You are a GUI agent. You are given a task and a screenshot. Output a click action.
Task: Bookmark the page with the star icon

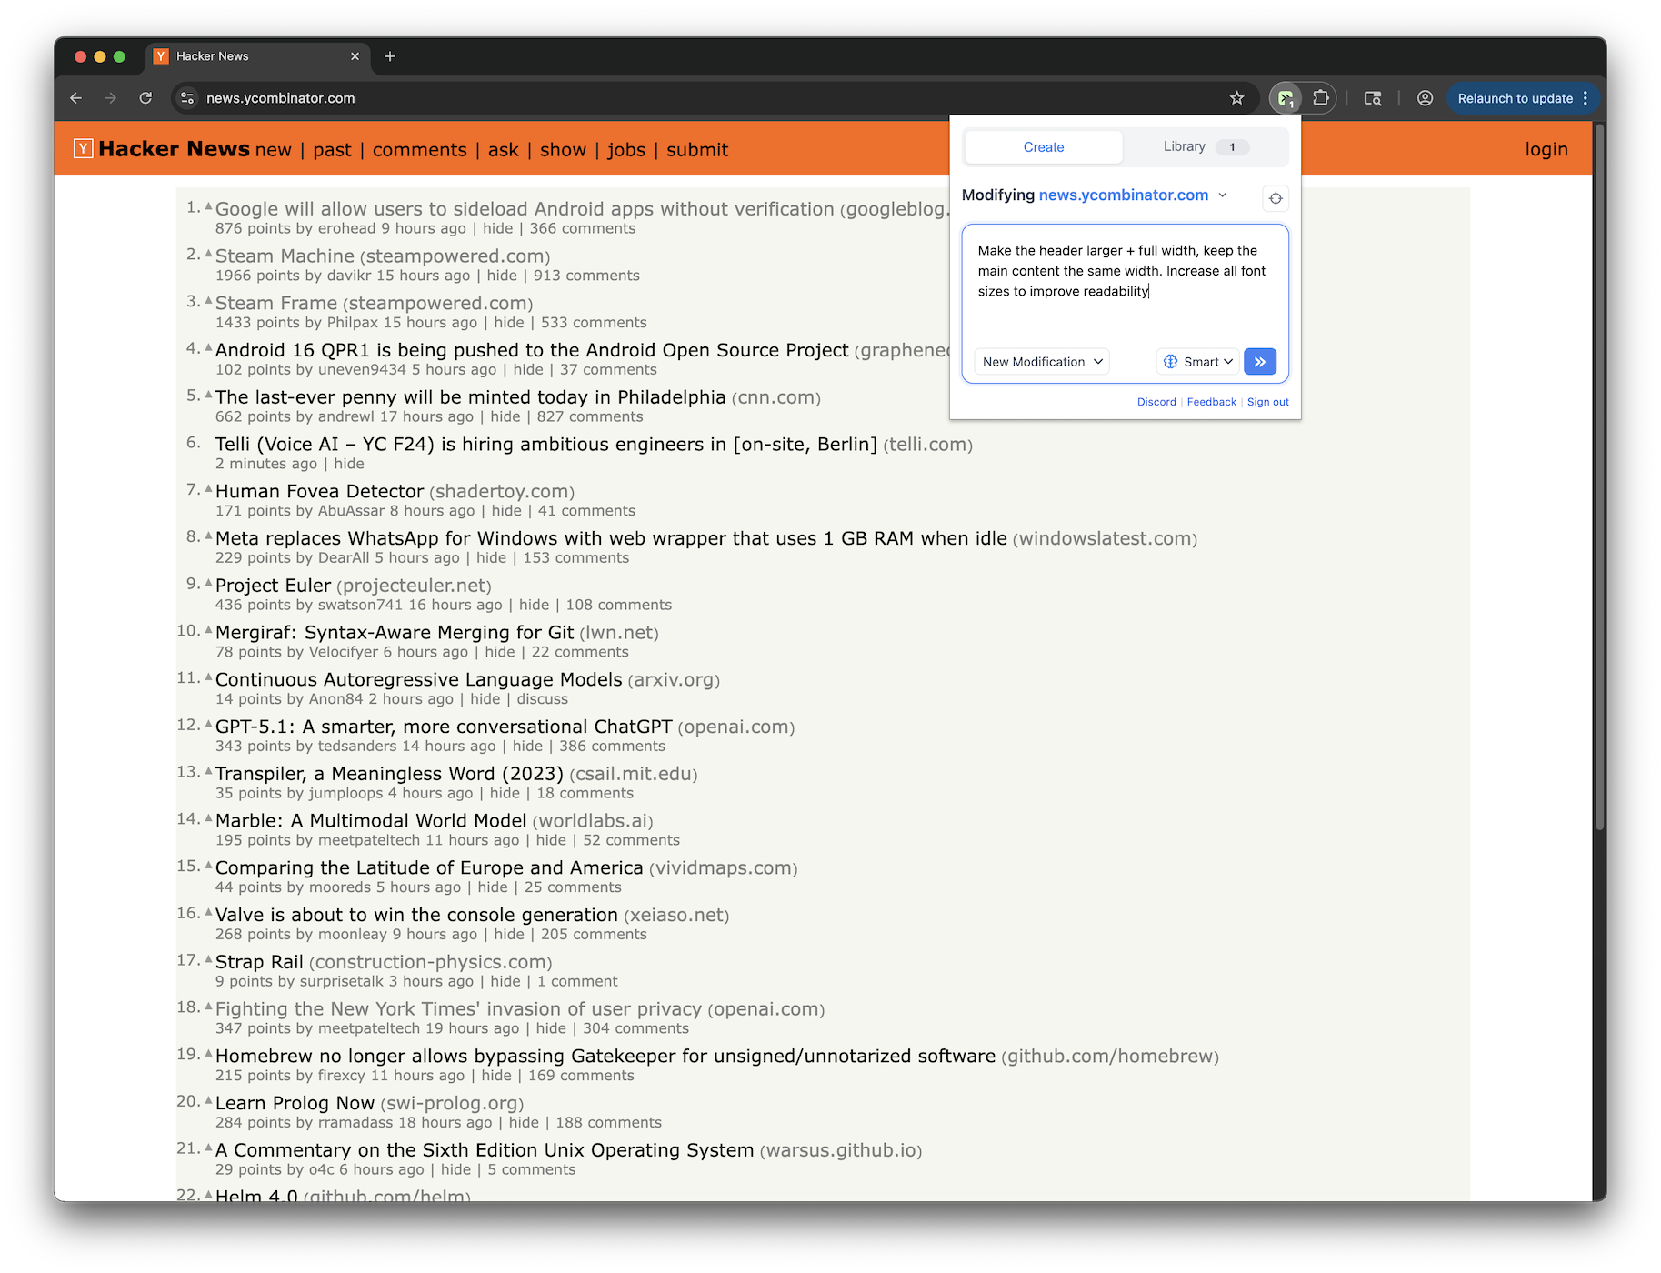click(1236, 97)
